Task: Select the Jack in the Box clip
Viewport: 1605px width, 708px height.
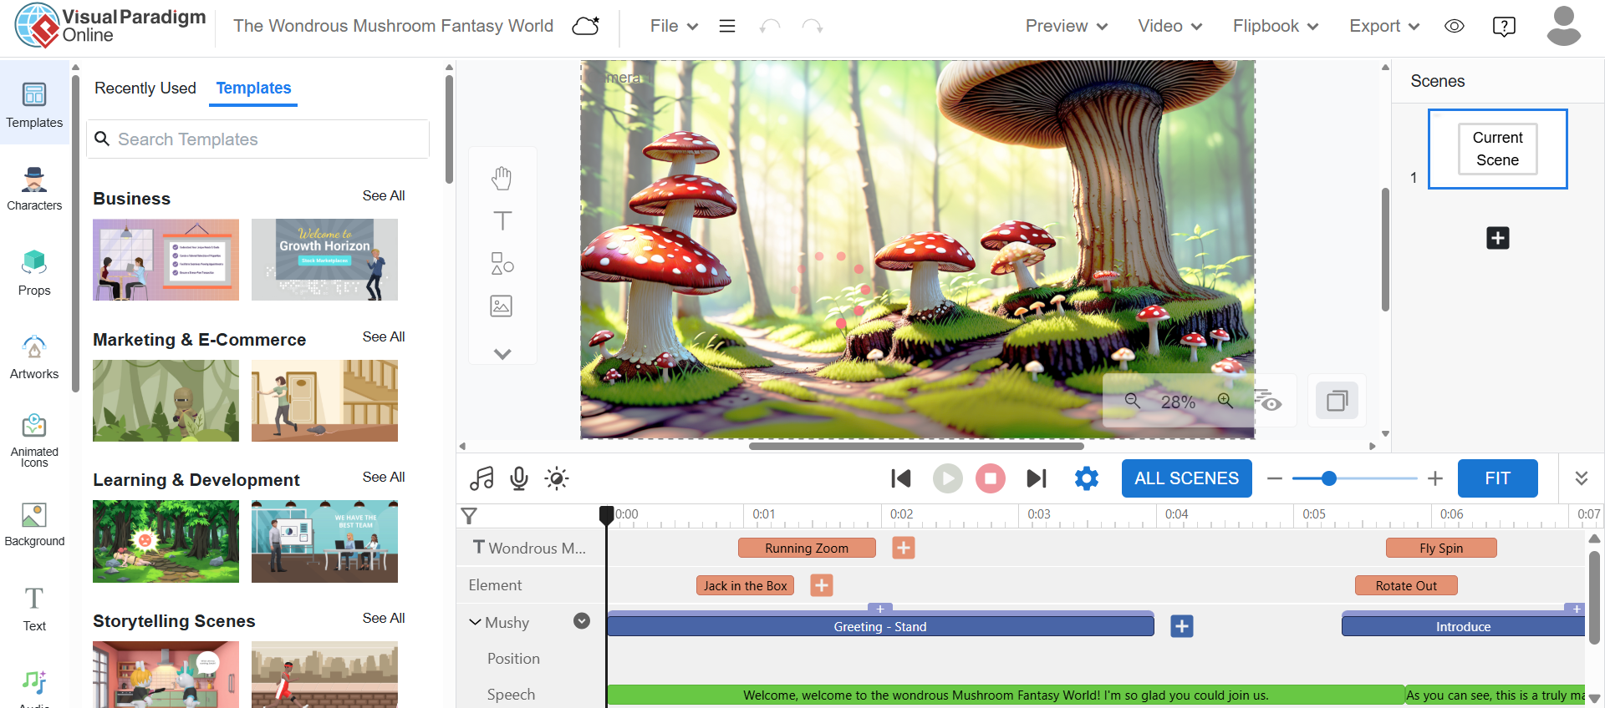Action: pyautogui.click(x=745, y=585)
